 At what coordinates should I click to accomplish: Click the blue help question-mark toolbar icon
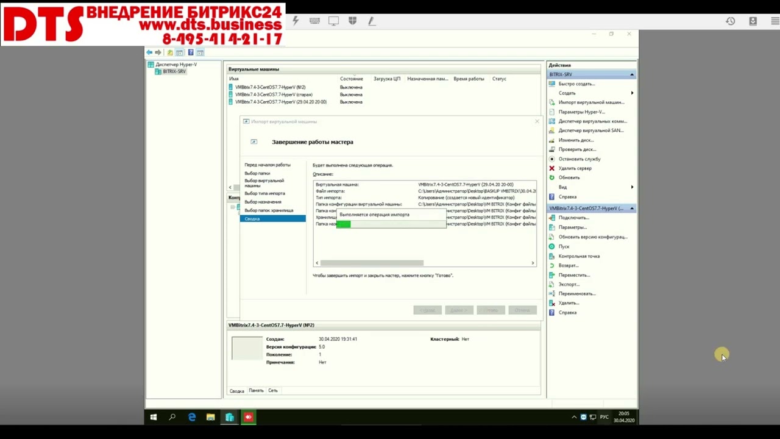click(191, 52)
